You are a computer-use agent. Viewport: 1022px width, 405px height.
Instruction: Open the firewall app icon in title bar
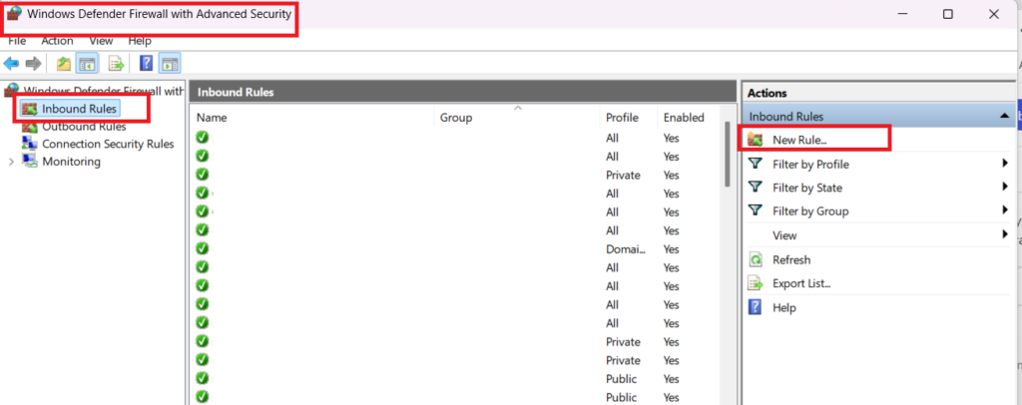14,14
